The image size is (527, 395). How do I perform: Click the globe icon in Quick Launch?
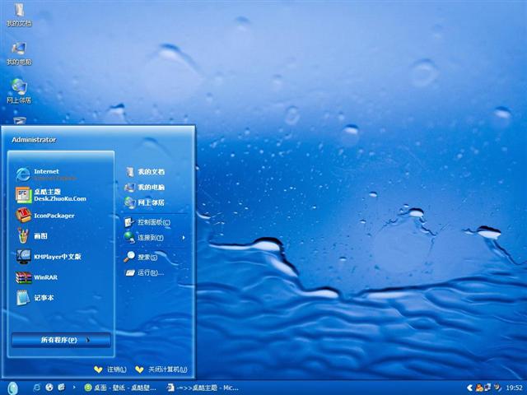[49, 388]
